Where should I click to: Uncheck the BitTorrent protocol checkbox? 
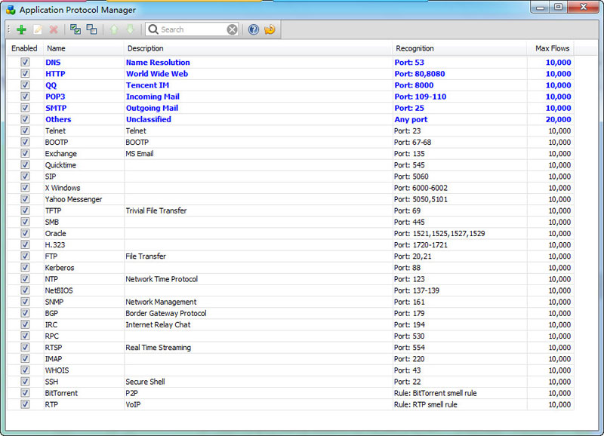[25, 393]
